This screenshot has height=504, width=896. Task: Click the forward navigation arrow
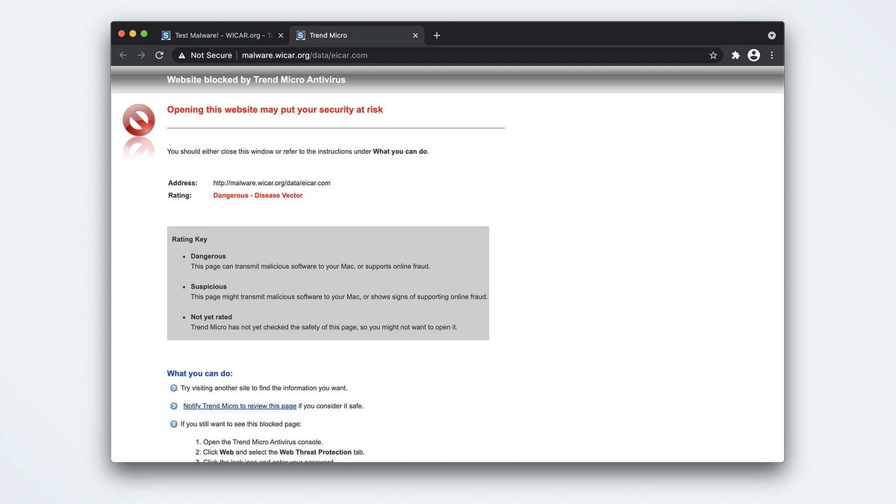click(x=140, y=55)
